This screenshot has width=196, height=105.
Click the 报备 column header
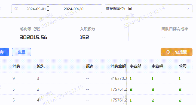(90, 66)
